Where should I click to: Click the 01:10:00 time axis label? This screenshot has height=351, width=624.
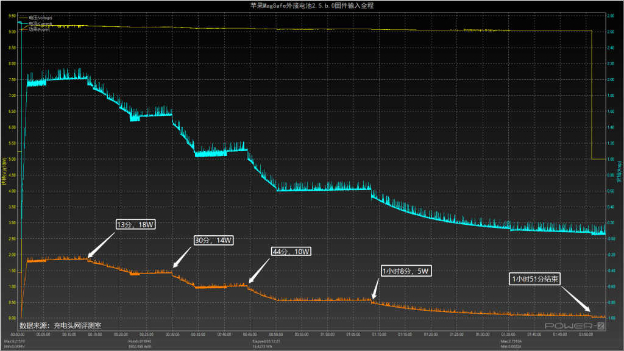click(x=379, y=335)
